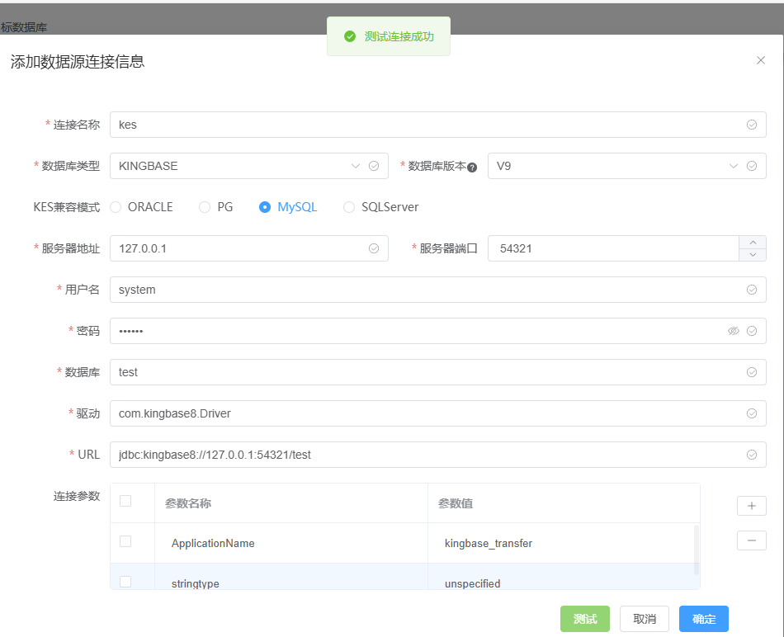Click the 取消 cancel button
784x637 pixels.
(x=644, y=619)
